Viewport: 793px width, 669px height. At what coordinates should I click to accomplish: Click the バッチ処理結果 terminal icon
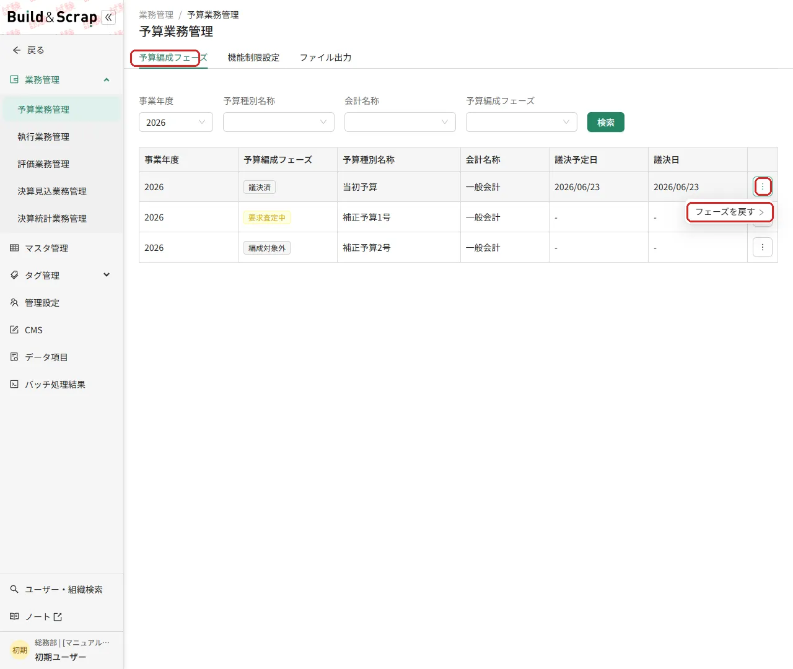[x=14, y=384]
